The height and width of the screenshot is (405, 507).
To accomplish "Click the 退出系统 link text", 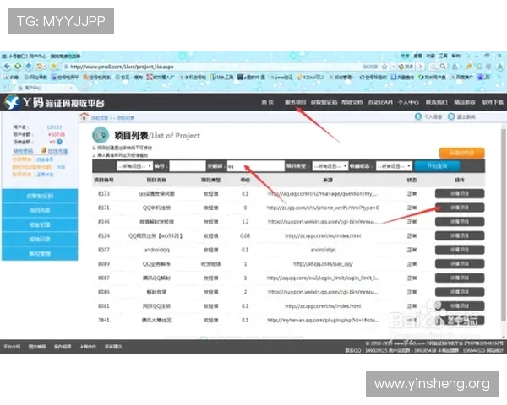I will click(x=466, y=117).
